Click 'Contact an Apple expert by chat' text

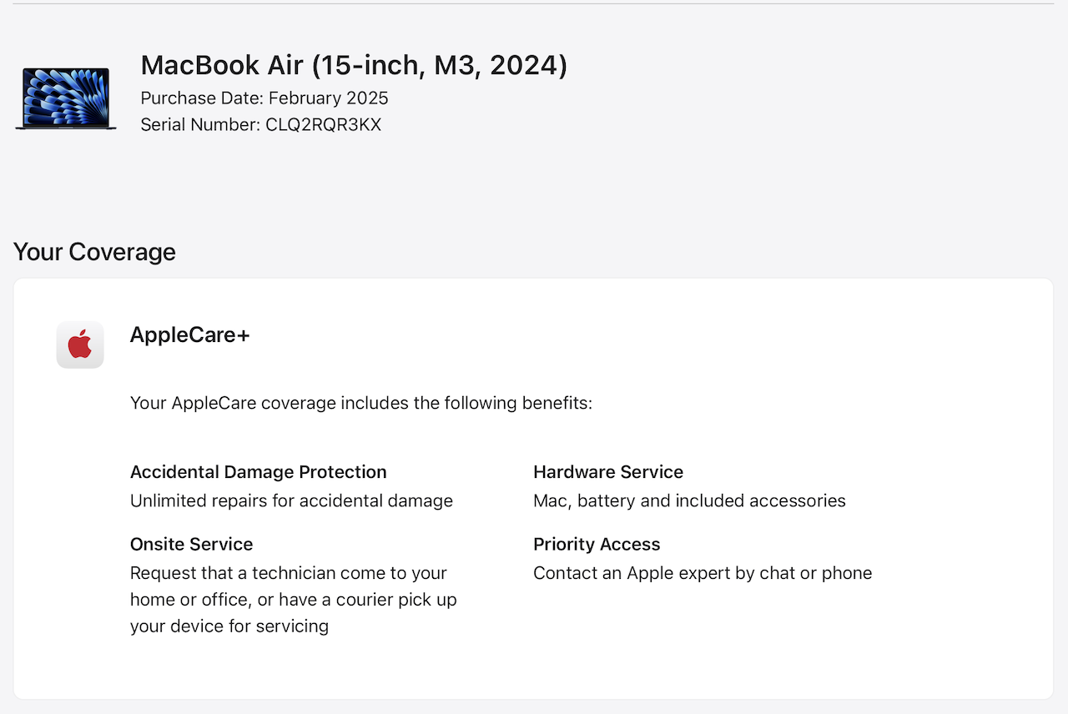[x=703, y=573]
